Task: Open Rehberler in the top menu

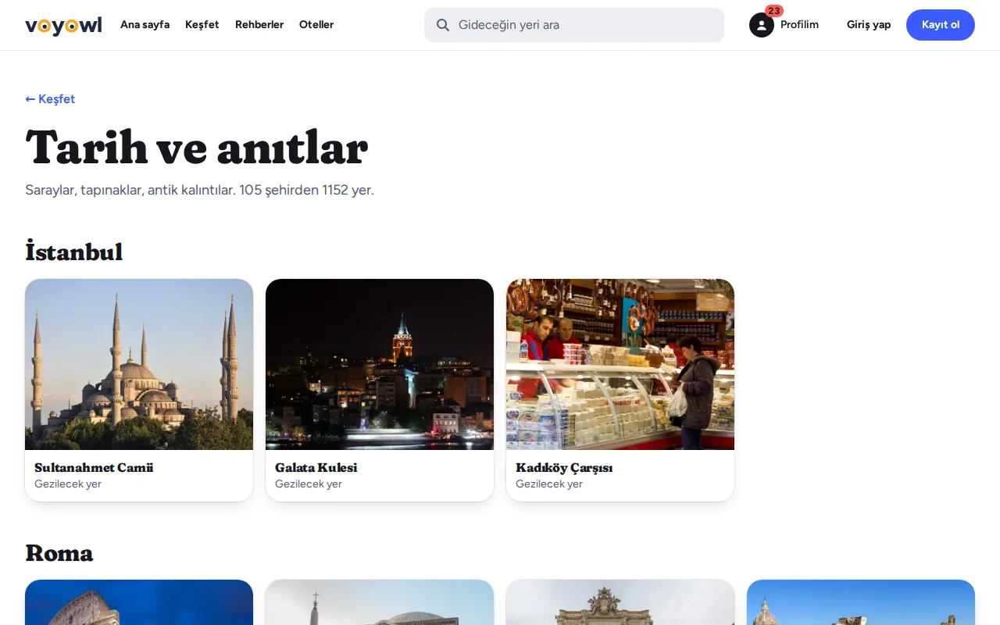Action: pos(259,25)
